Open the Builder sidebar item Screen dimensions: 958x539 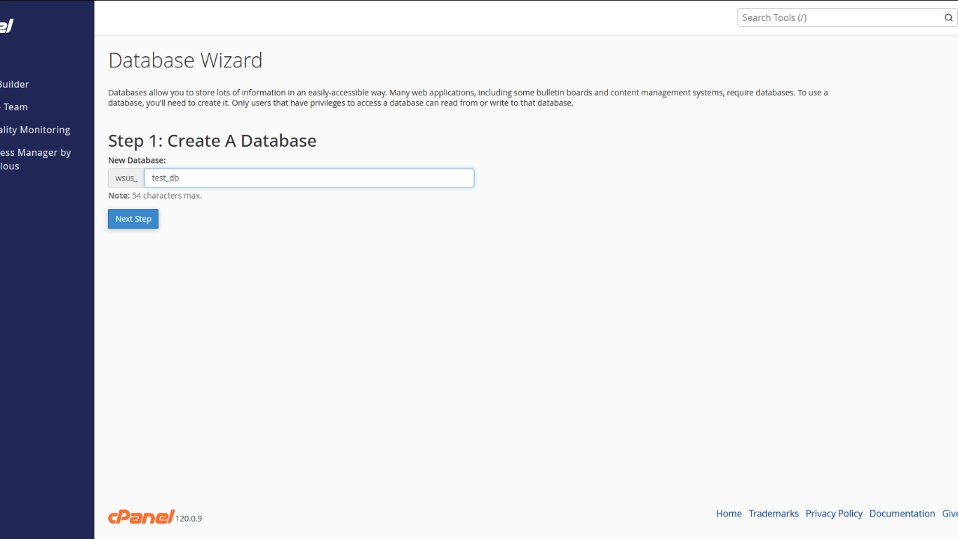tap(14, 84)
